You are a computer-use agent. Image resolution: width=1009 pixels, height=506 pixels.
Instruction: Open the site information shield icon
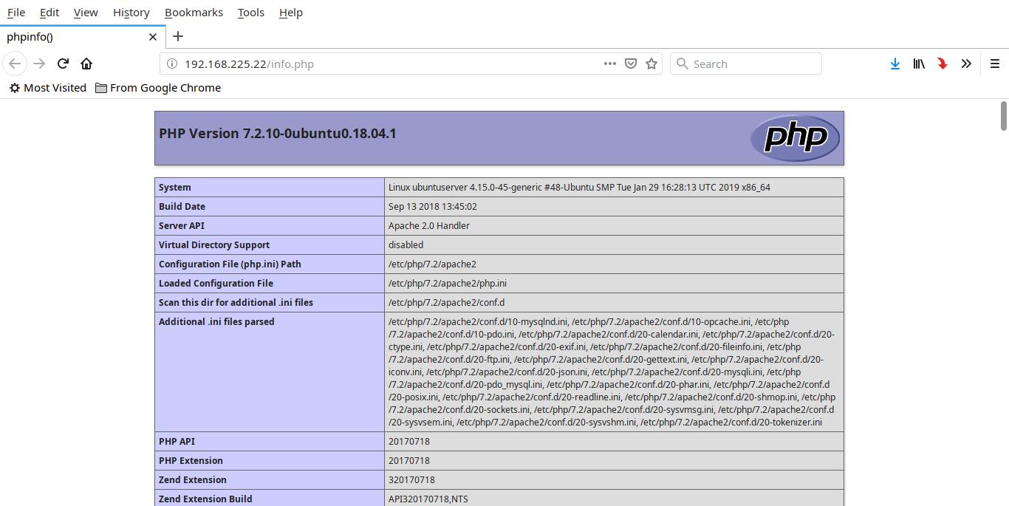coord(631,64)
